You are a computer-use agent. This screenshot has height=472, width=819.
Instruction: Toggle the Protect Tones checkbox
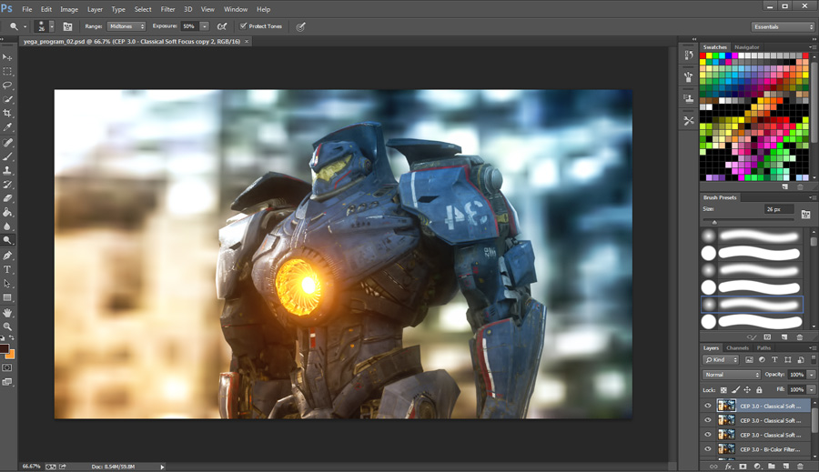pyautogui.click(x=243, y=25)
